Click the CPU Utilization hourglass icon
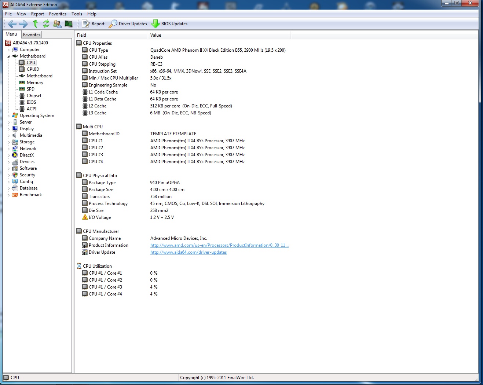 pos(79,266)
